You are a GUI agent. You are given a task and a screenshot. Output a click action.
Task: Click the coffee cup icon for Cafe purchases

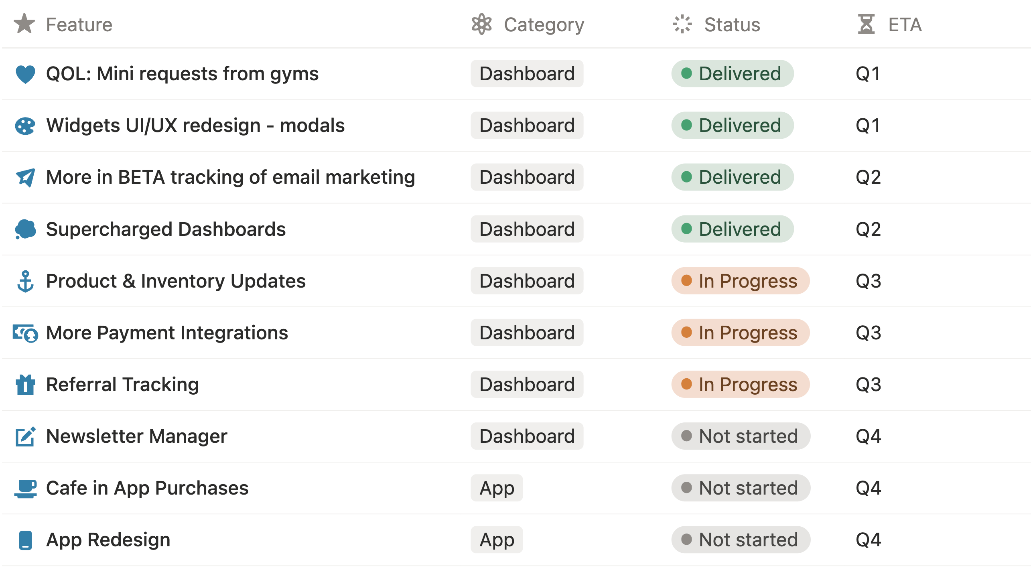pyautogui.click(x=25, y=488)
